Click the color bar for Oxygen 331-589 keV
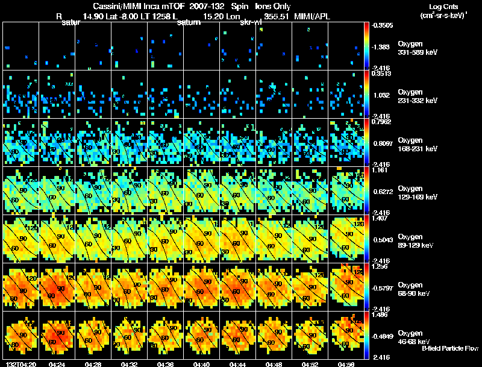The height and width of the screenshot is (367, 482). point(366,46)
